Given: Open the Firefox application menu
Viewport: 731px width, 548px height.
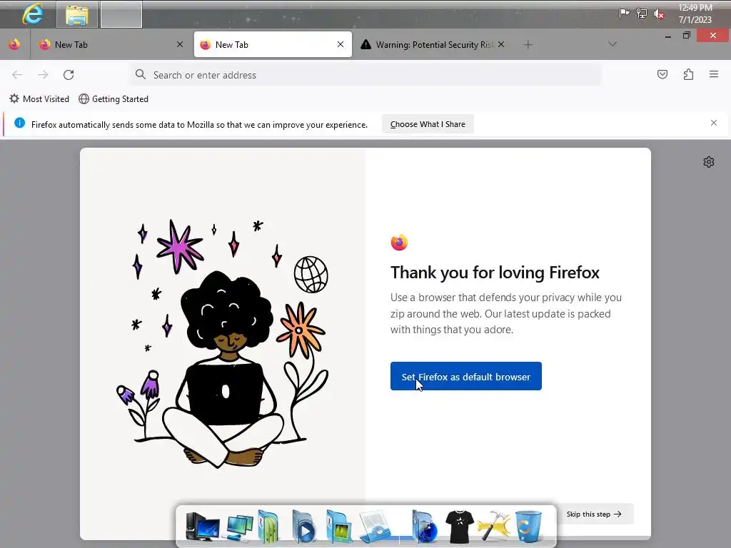Looking at the screenshot, I should pyautogui.click(x=714, y=74).
